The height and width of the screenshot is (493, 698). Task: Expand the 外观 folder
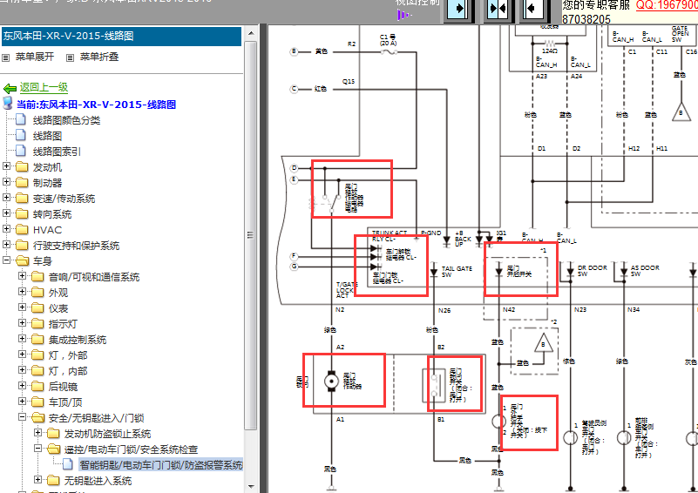click(x=22, y=292)
